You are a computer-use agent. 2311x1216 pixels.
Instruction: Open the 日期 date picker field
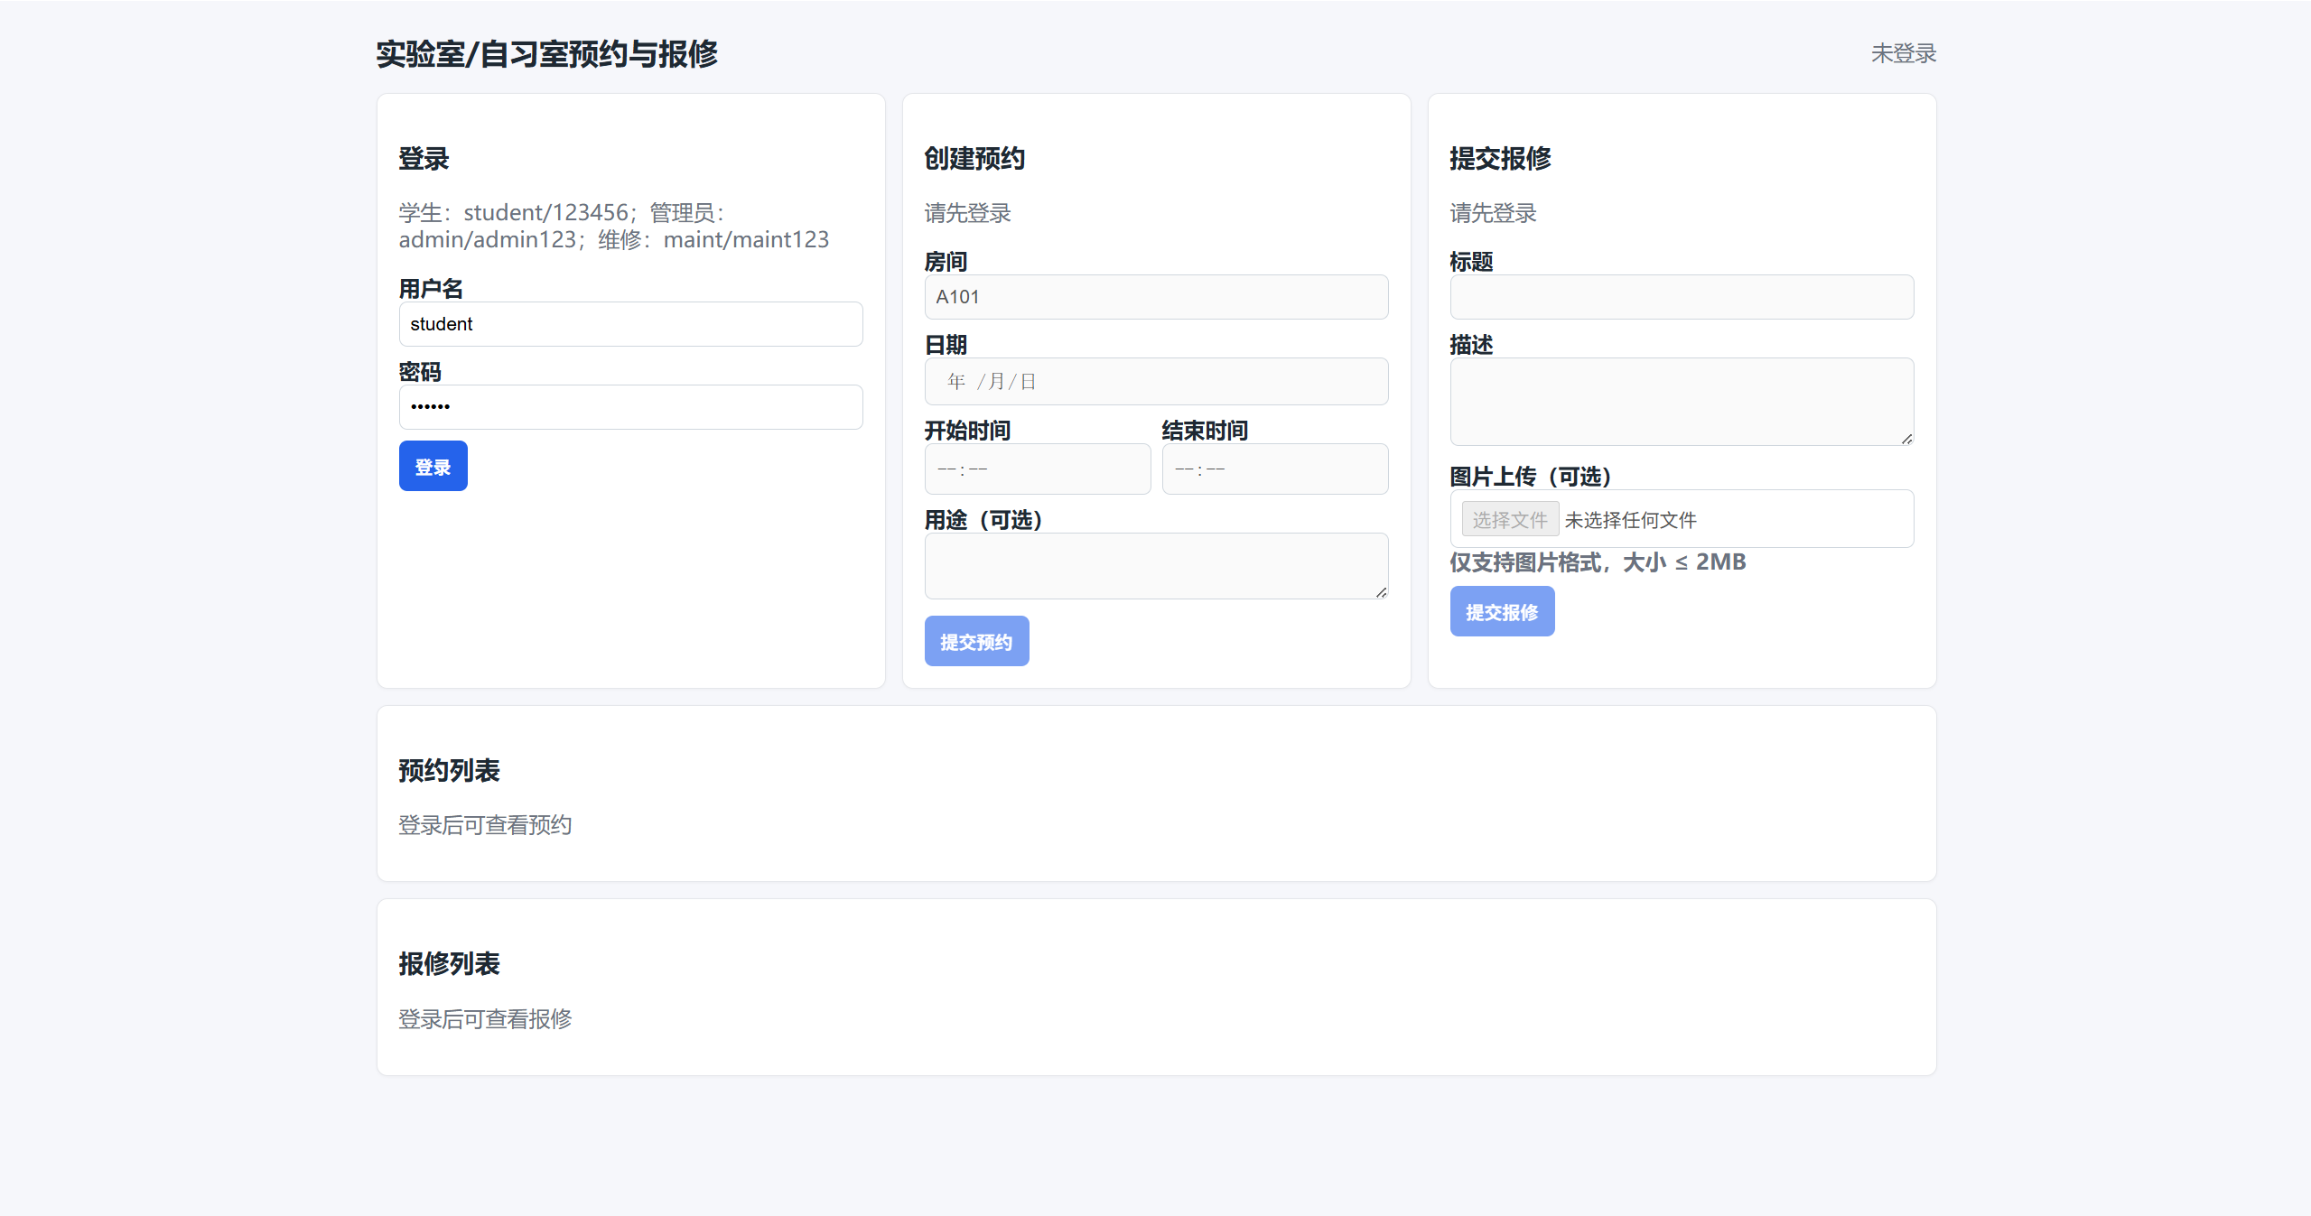[1155, 381]
